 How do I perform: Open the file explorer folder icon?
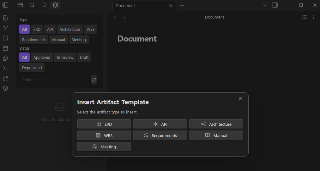[x=20, y=5]
